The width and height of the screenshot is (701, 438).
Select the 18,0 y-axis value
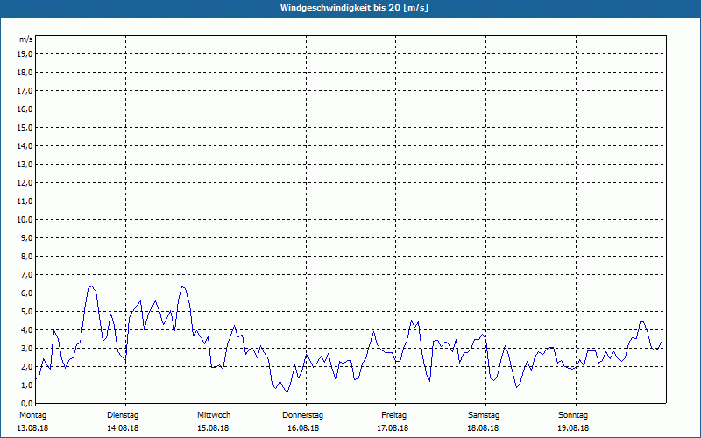coord(25,73)
